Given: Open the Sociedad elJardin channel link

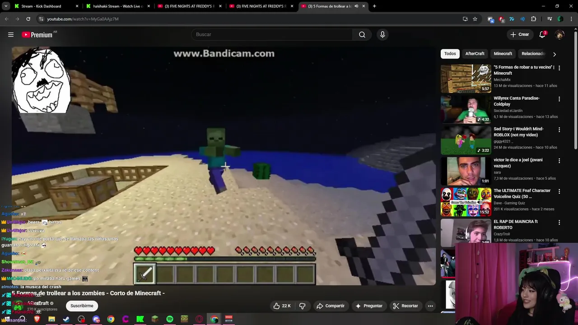Looking at the screenshot, I should pyautogui.click(x=508, y=111).
